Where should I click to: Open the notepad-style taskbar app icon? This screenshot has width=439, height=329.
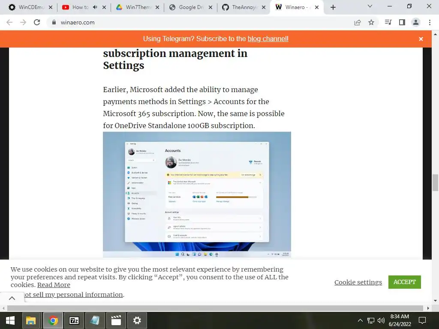point(95,320)
